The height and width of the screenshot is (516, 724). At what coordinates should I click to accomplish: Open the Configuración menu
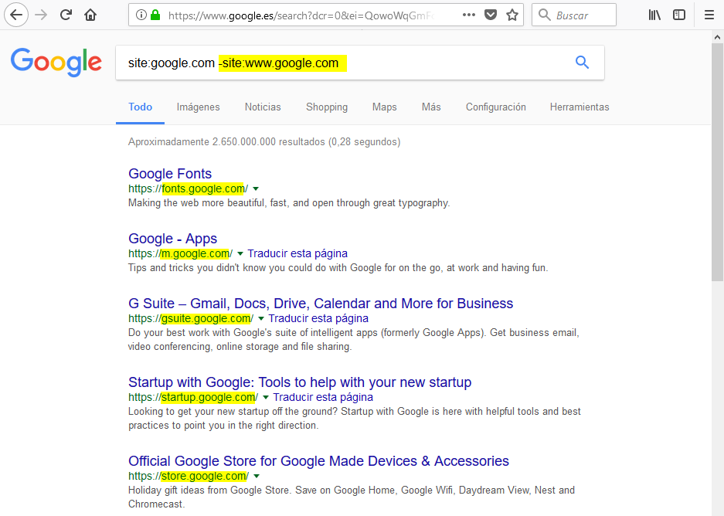(496, 107)
